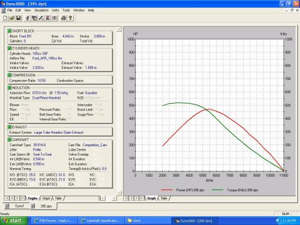Image resolution: width=300 pixels, height=225 pixels.
Task: Click the Cam File Competition_Cam link
Action: tap(95, 145)
